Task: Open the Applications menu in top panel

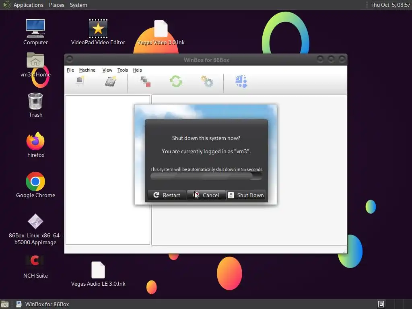Action: 29,5
